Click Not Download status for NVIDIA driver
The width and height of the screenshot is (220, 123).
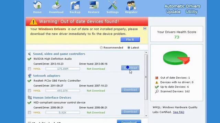(96, 69)
